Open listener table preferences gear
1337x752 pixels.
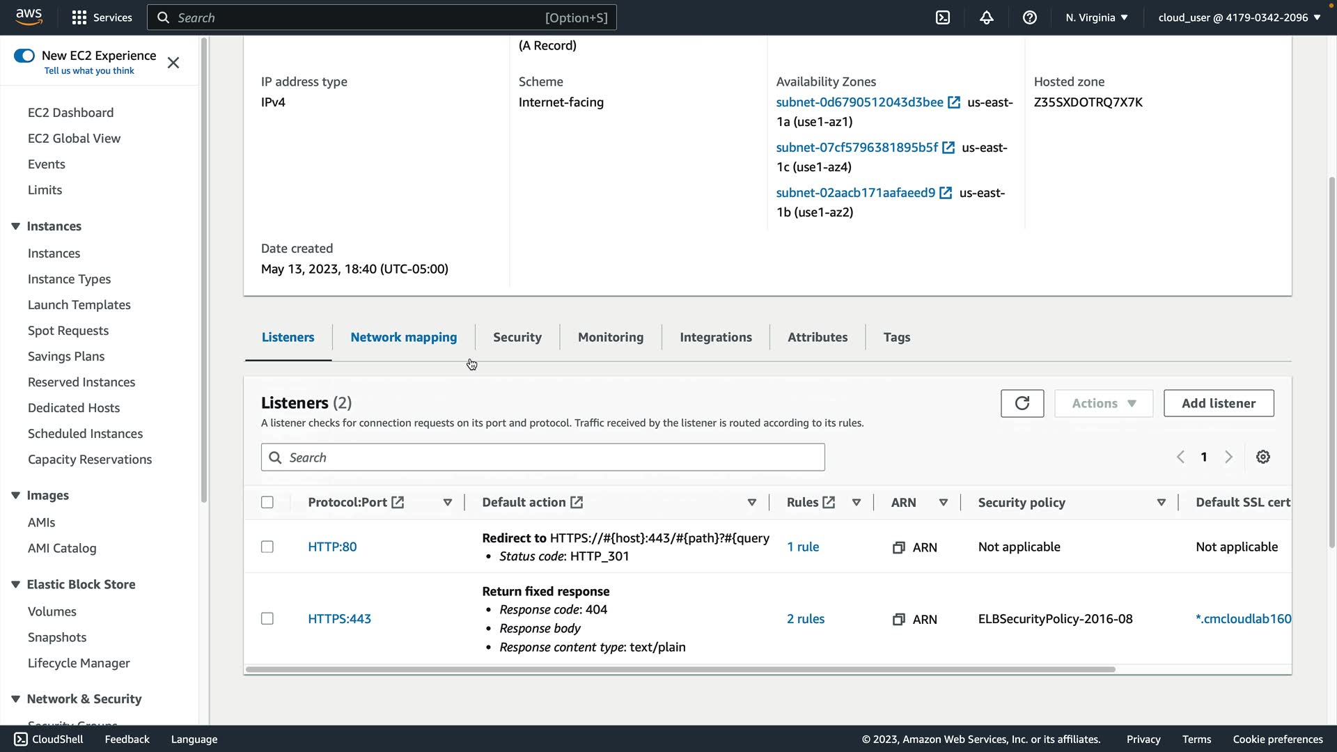1262,457
